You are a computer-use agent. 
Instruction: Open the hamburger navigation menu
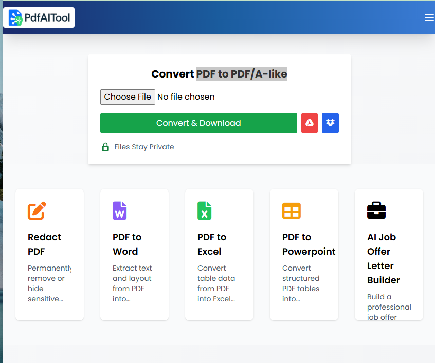point(429,18)
